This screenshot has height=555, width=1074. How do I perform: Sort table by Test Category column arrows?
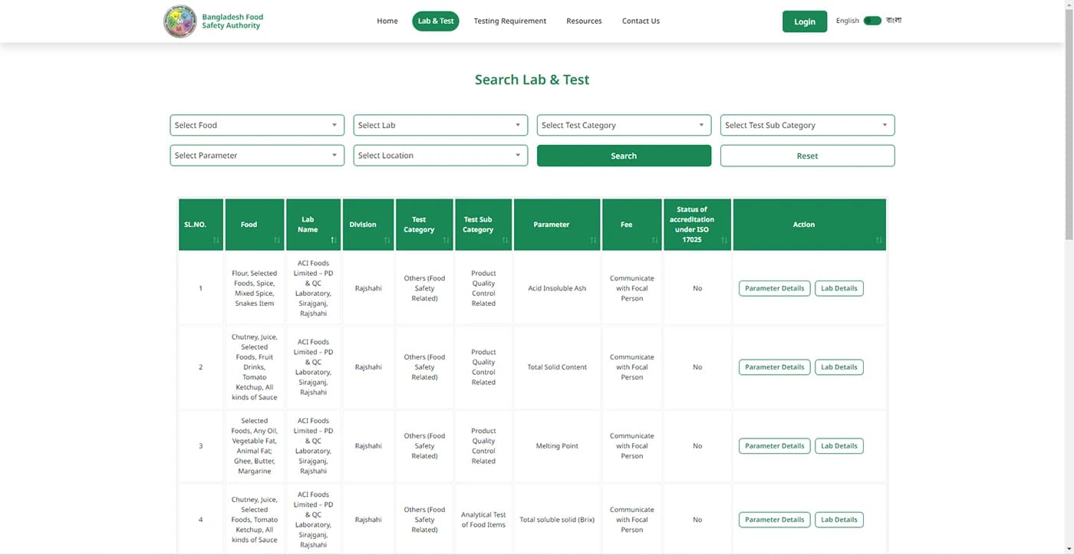tap(446, 241)
